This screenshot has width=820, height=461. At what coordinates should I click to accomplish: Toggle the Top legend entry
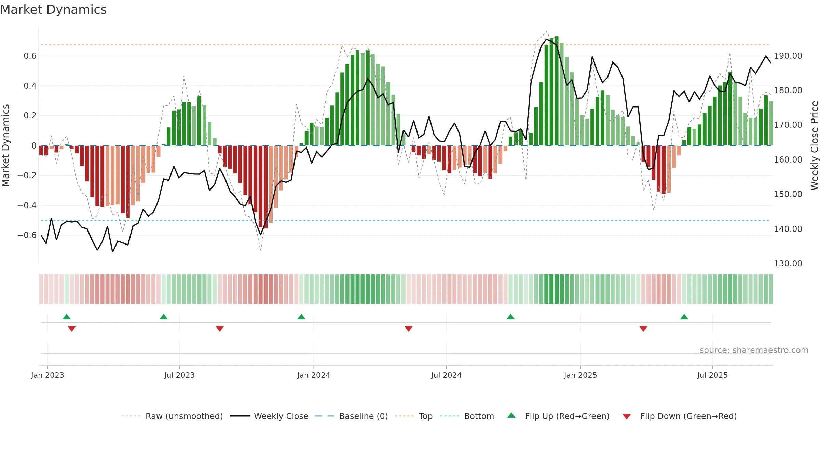pos(414,416)
